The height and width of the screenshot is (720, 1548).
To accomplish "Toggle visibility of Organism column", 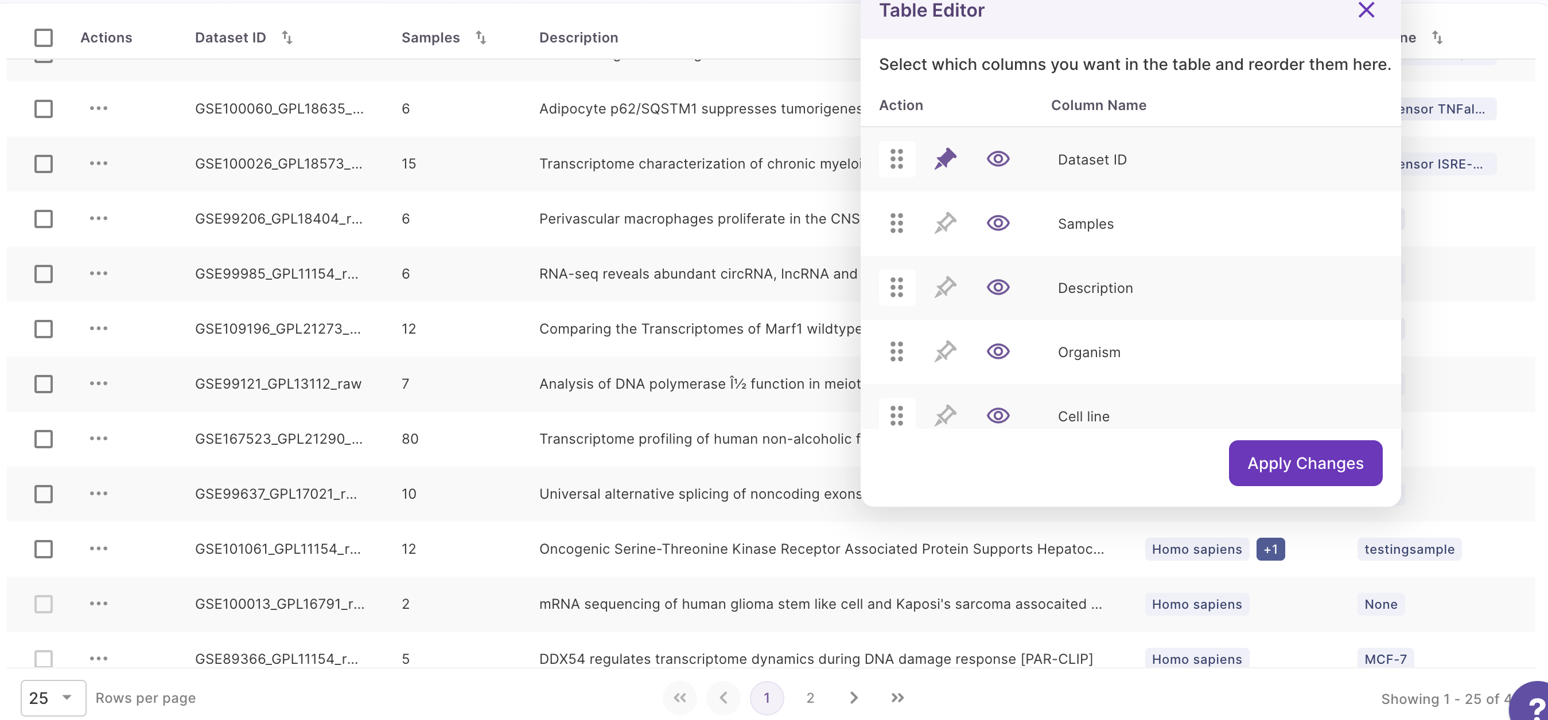I will coord(998,352).
